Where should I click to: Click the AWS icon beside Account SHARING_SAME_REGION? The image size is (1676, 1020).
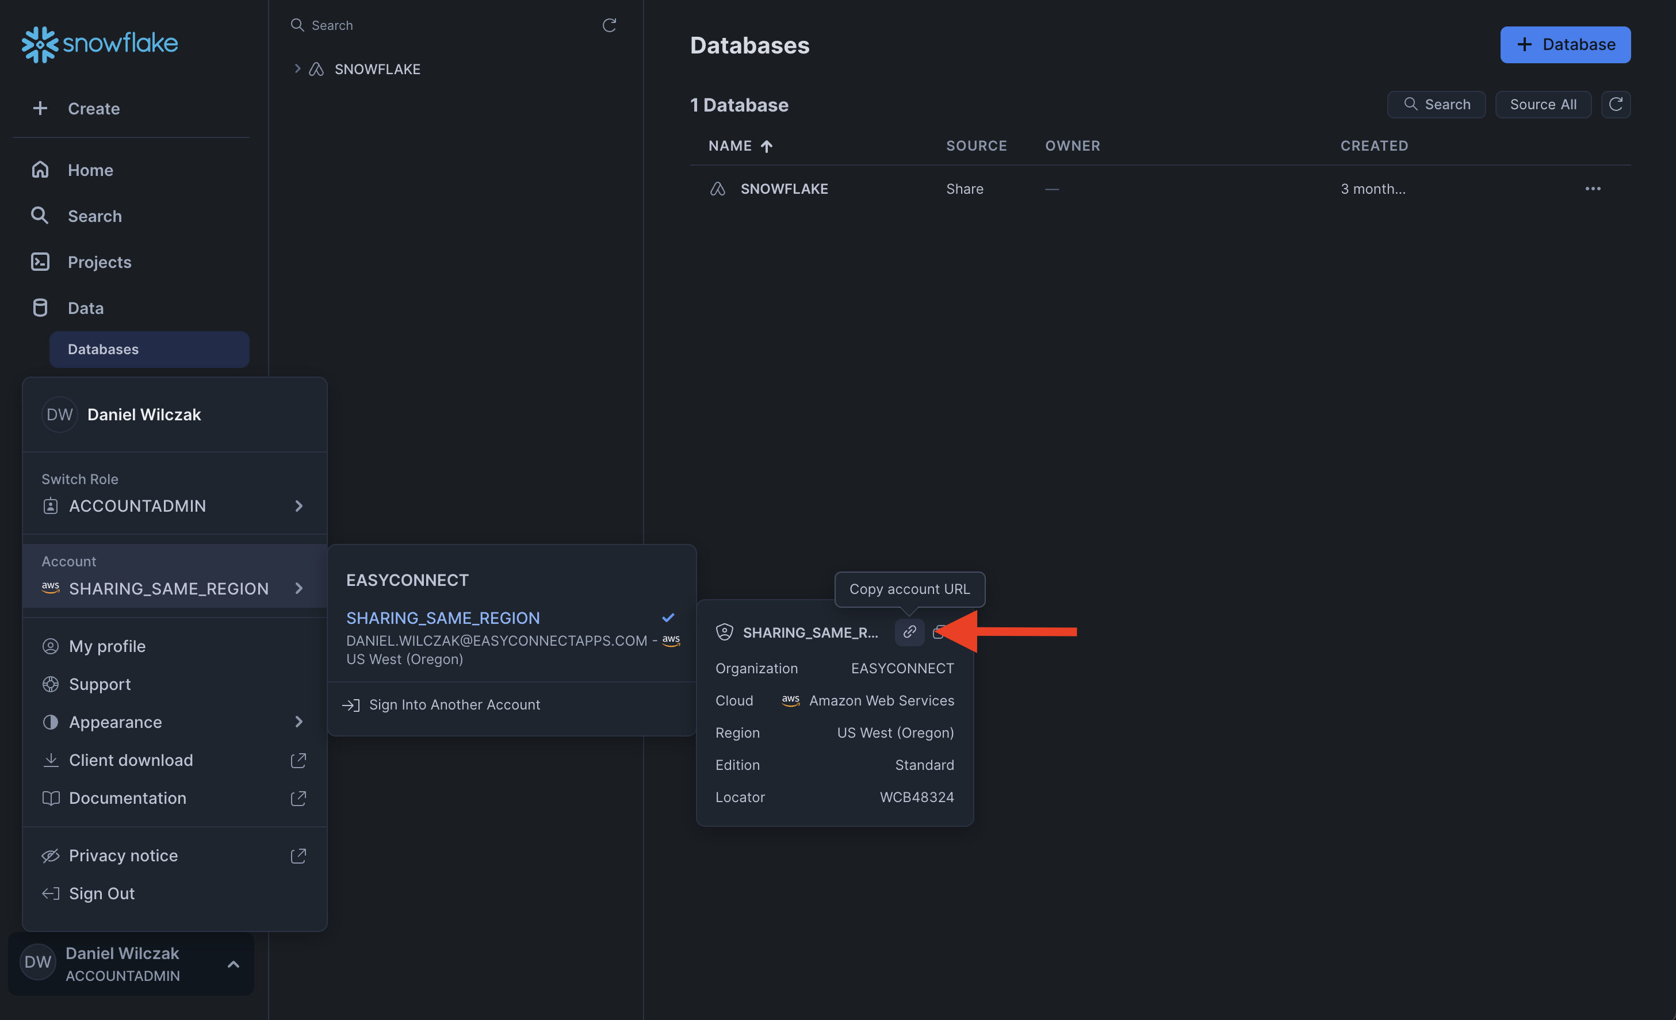pyautogui.click(x=51, y=588)
